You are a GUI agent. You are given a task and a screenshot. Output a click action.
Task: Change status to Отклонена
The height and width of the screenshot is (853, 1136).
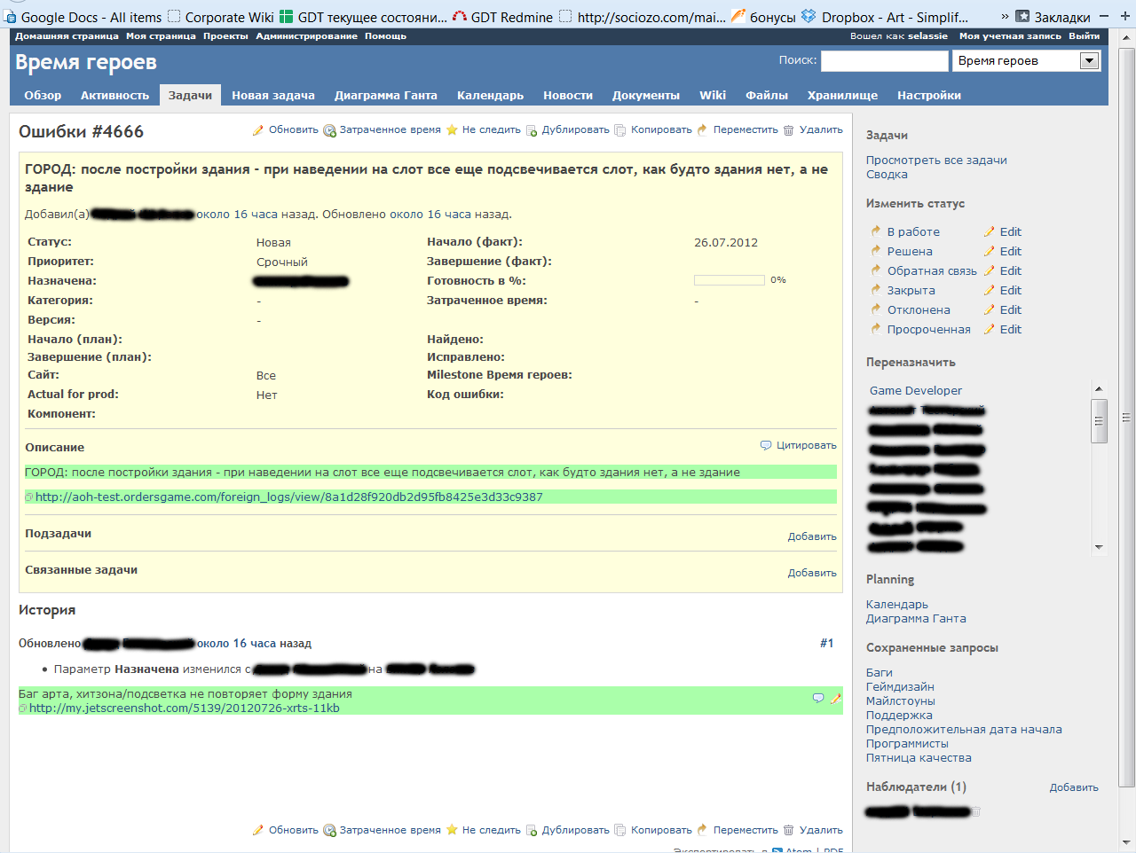(x=919, y=310)
